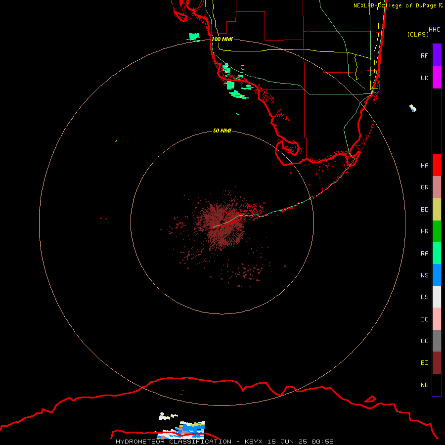Click the magenta UK legend color swatch
This screenshot has width=445, height=445.
pyautogui.click(x=437, y=78)
